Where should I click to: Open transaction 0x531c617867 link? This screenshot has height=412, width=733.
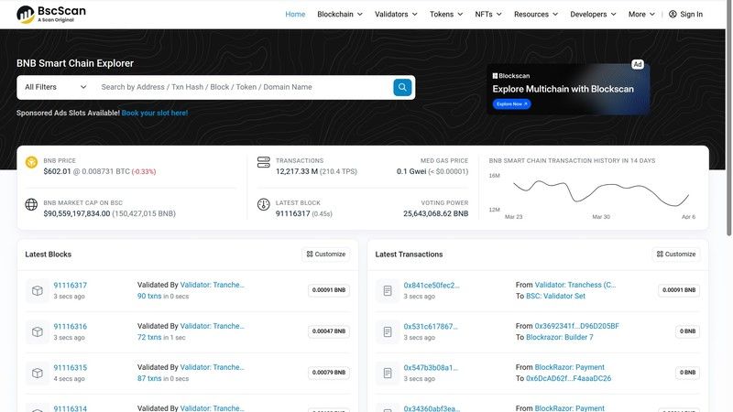click(431, 327)
